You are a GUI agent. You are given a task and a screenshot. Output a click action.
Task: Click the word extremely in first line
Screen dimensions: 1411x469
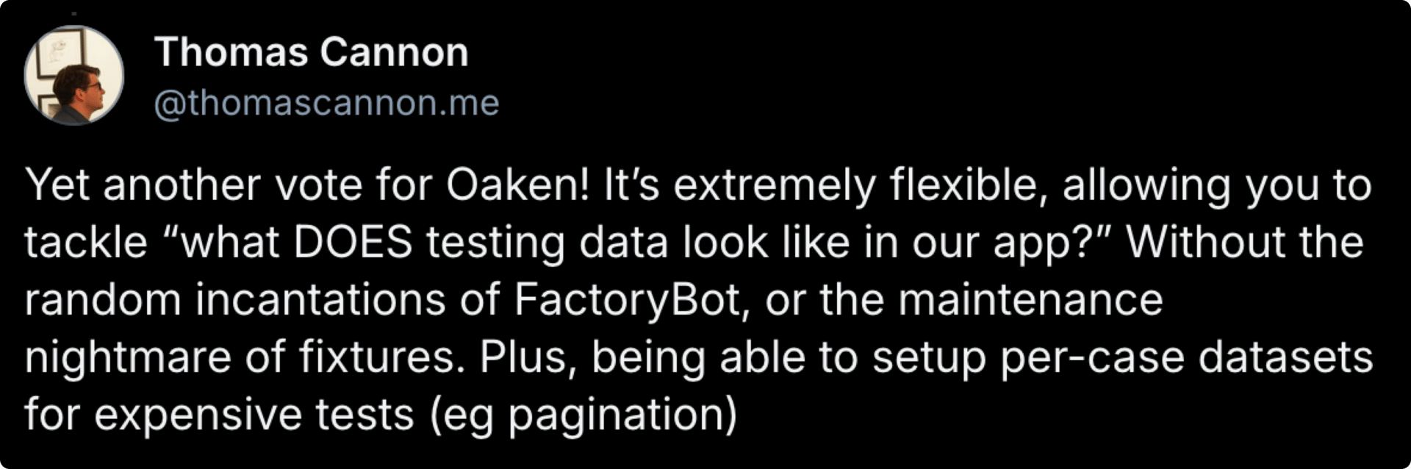pyautogui.click(x=775, y=185)
